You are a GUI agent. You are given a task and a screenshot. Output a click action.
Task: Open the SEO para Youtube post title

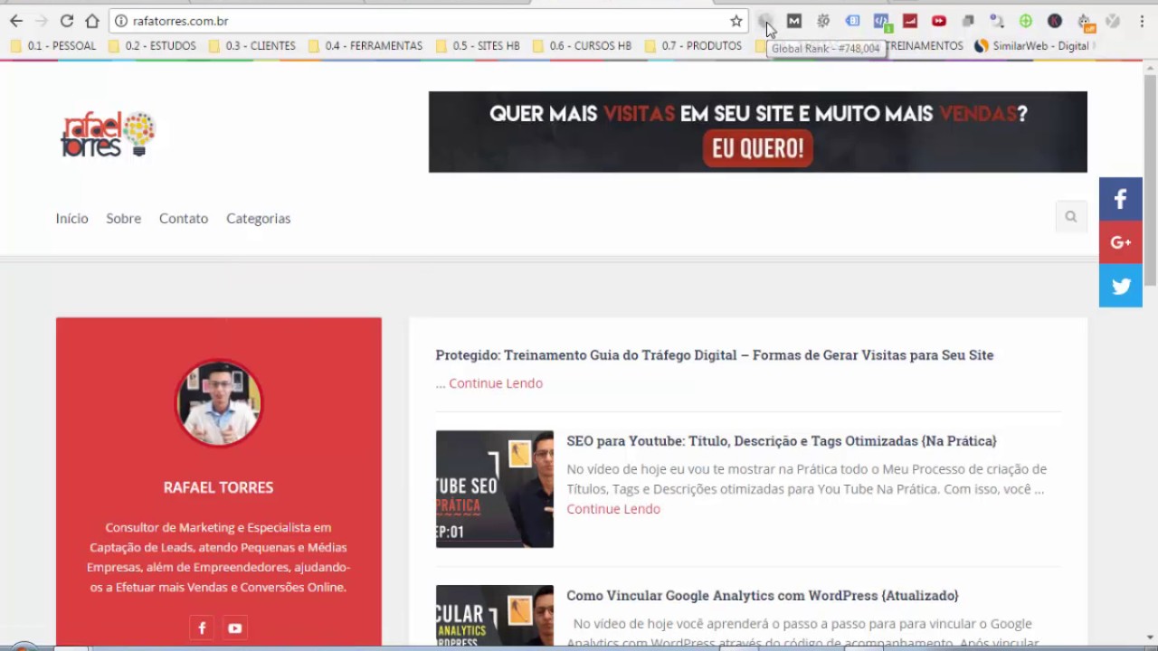pos(782,441)
